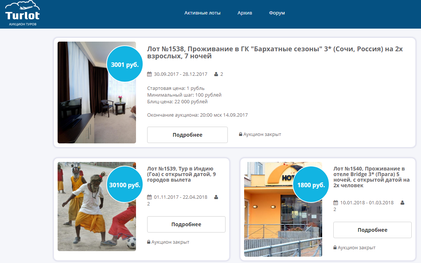Click the lock icon under lot 1538
Viewport: 421px width, 263px height.
click(240, 134)
